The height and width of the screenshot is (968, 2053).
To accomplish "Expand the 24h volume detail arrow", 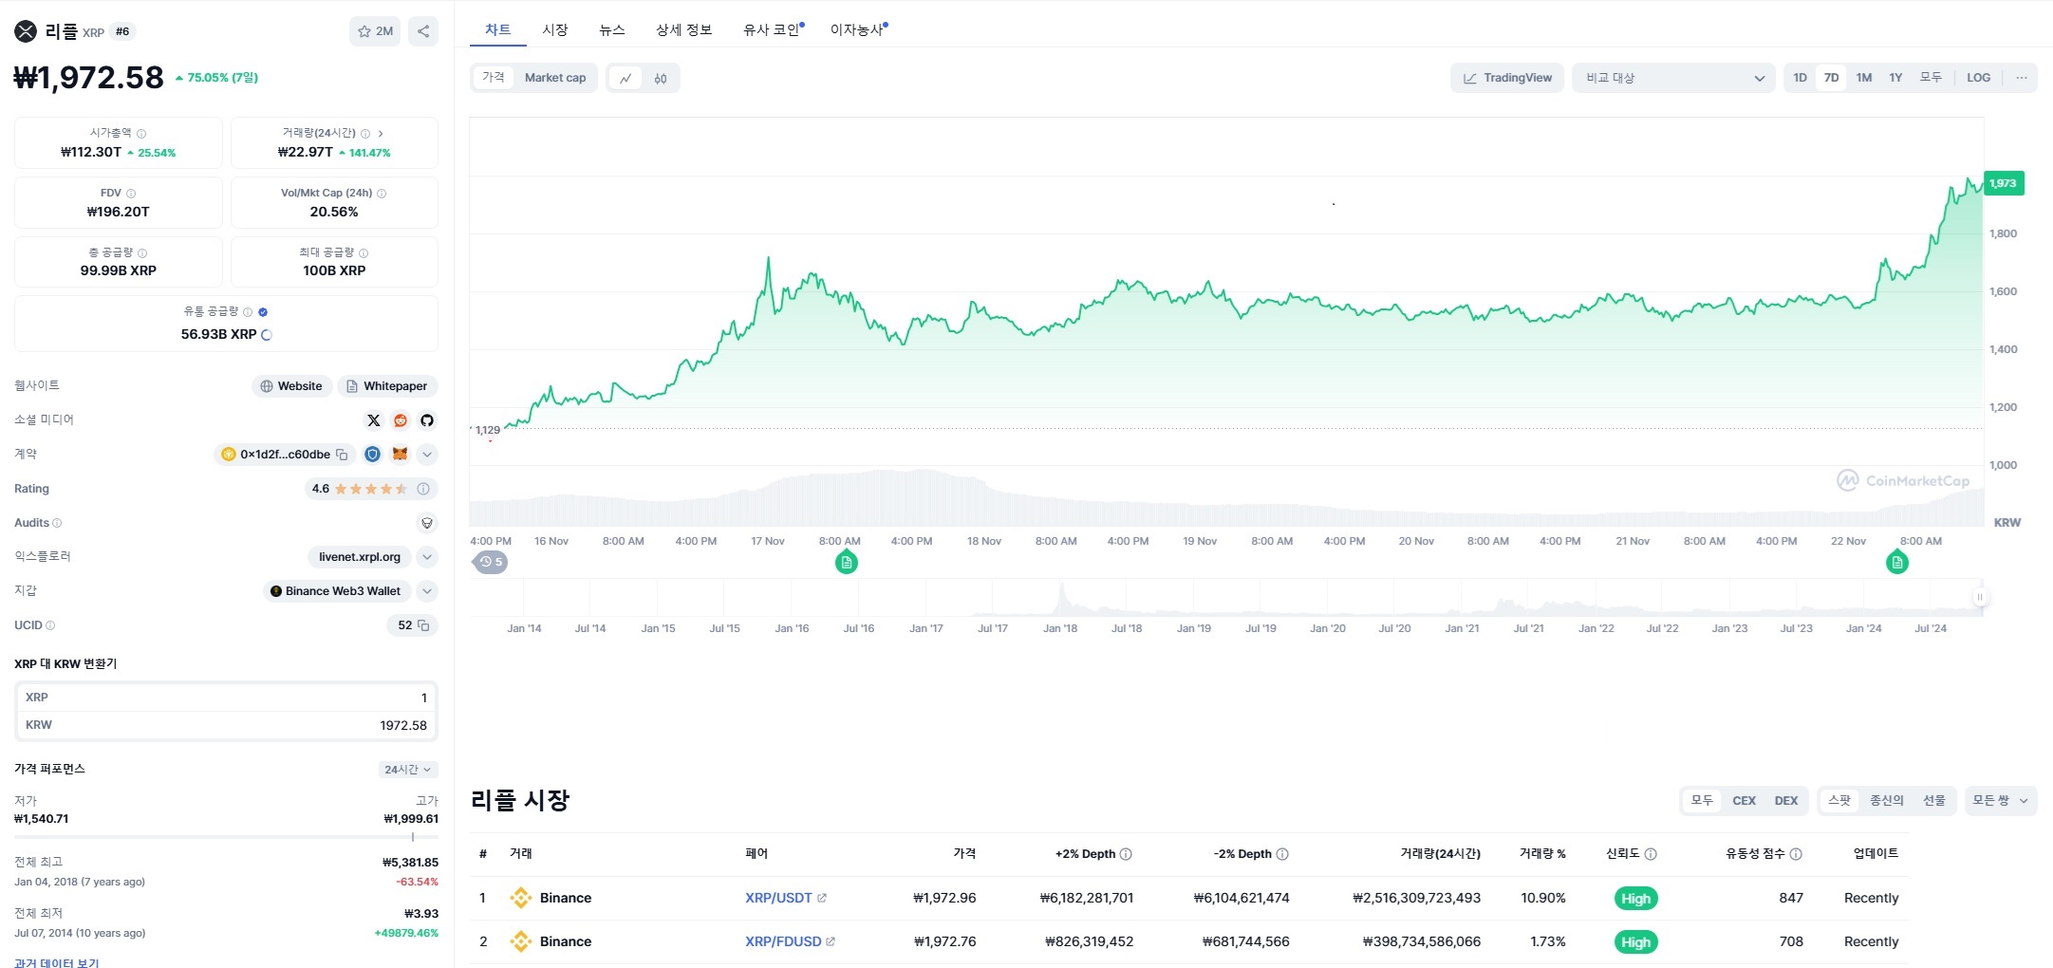I will click(x=381, y=134).
